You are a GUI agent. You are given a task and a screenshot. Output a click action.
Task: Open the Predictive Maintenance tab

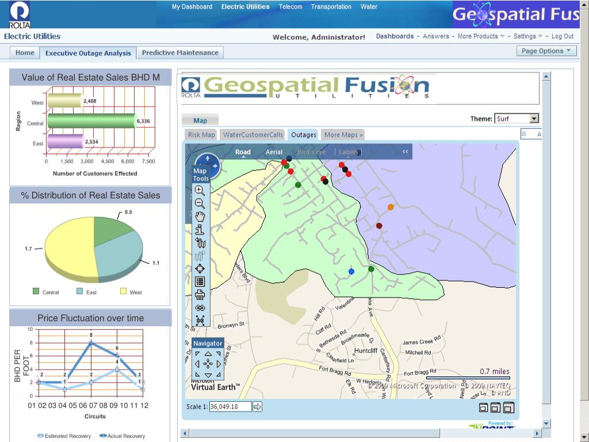(180, 52)
